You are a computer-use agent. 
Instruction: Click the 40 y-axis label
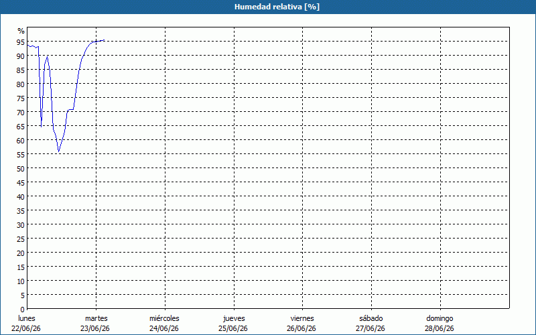[21, 197]
